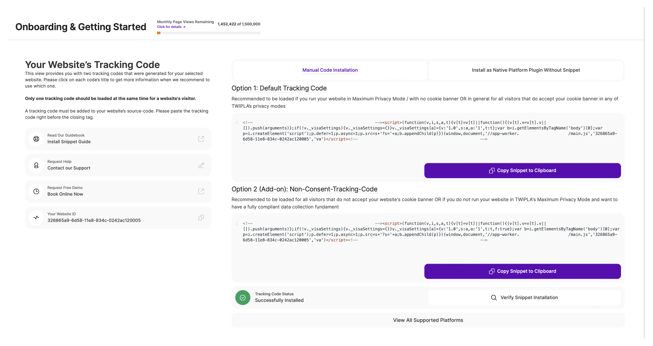
Task: Open external link icon for Book Online Now
Action: coord(201,192)
